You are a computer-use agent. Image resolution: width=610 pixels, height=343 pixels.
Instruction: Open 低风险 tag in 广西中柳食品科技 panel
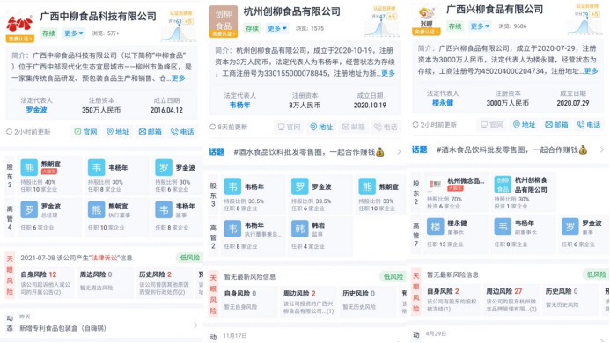189,258
